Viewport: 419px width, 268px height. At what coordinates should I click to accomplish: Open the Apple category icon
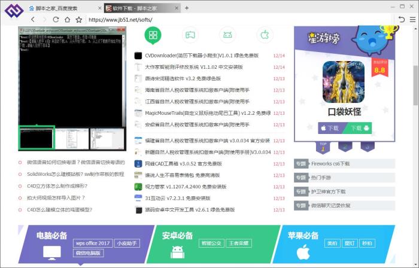point(263,35)
